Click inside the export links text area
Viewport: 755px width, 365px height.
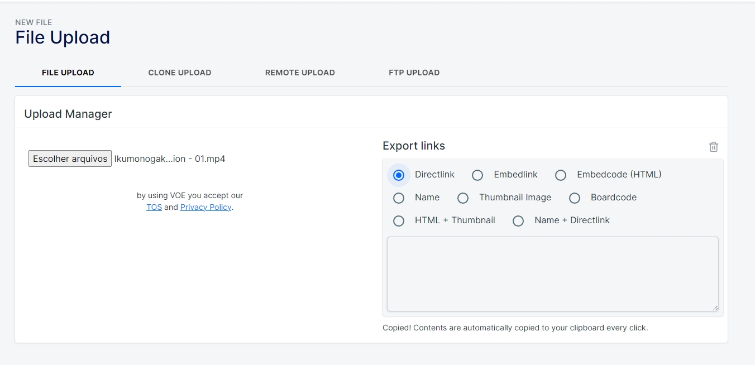point(553,274)
